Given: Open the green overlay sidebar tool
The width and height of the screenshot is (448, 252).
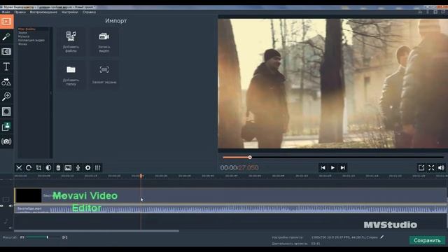Looking at the screenshot, I should click(6, 127).
